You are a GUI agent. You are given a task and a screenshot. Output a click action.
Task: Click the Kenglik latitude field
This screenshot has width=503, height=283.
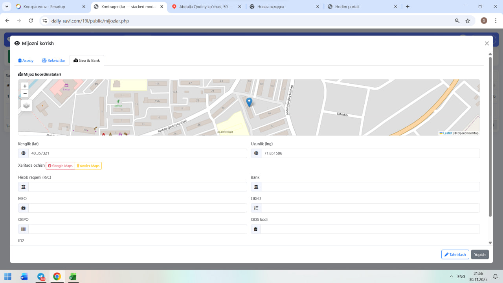click(x=137, y=153)
